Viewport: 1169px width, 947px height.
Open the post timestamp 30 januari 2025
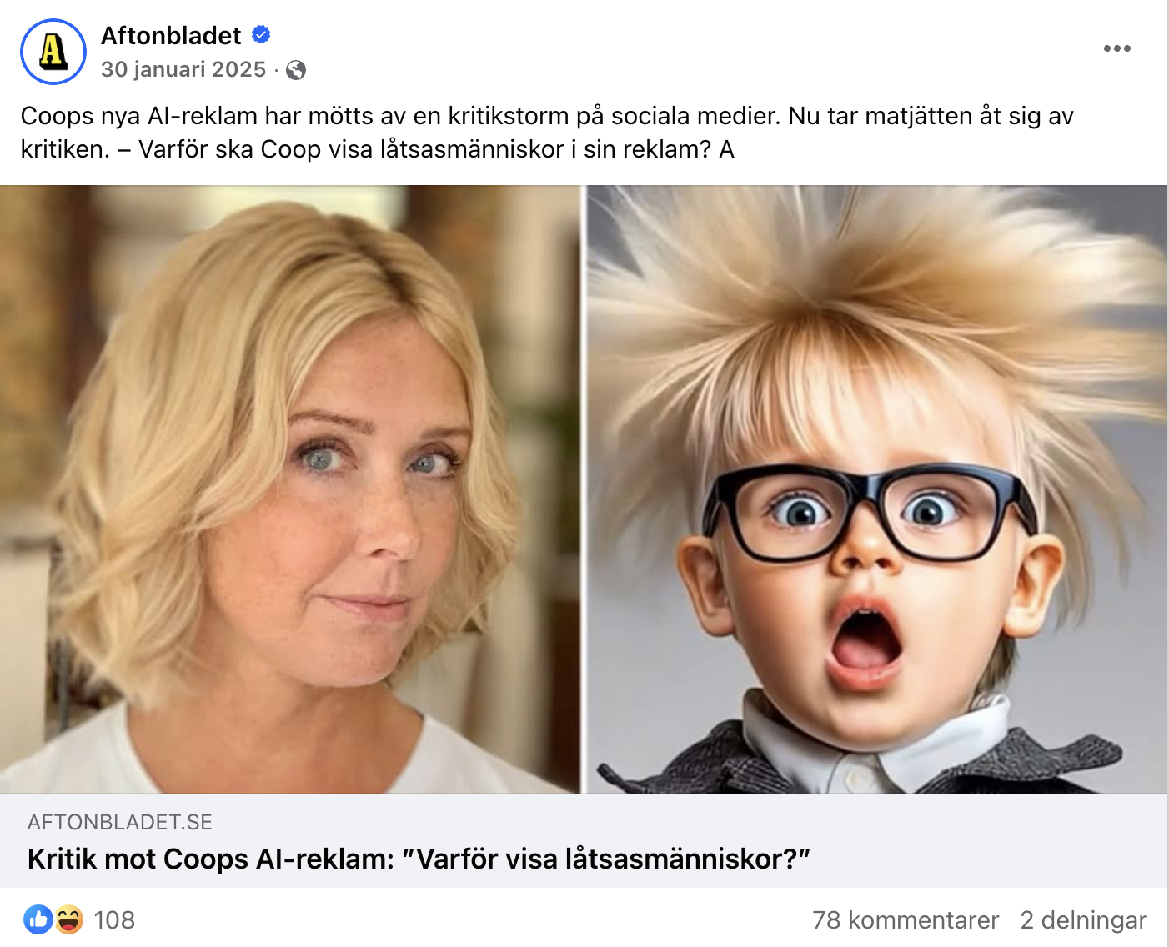pos(183,69)
